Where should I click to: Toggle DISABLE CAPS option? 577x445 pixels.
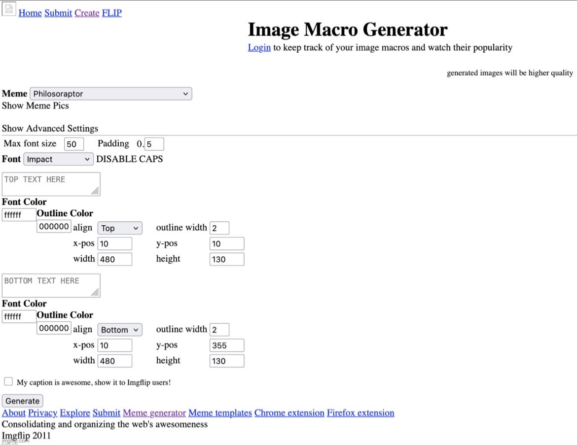pyautogui.click(x=129, y=159)
